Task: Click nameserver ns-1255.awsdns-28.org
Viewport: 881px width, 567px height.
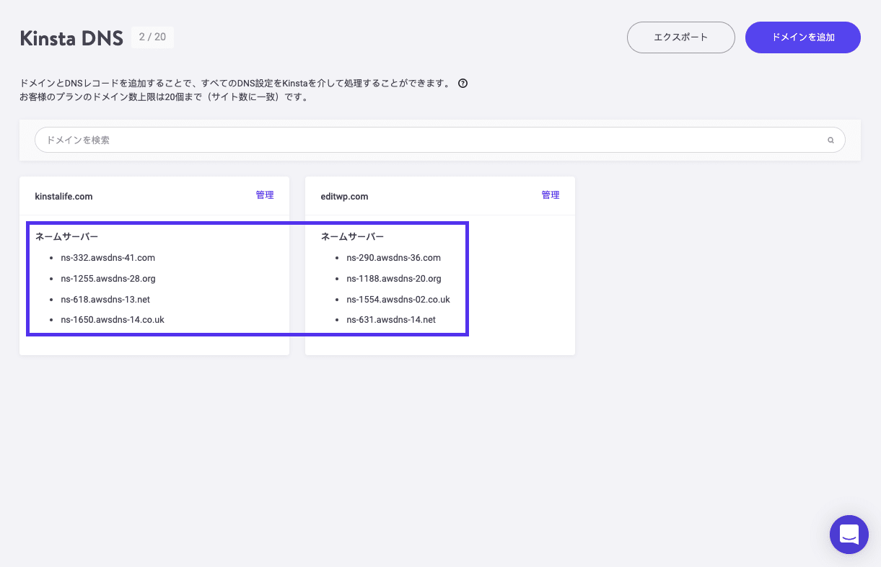Action: (107, 278)
